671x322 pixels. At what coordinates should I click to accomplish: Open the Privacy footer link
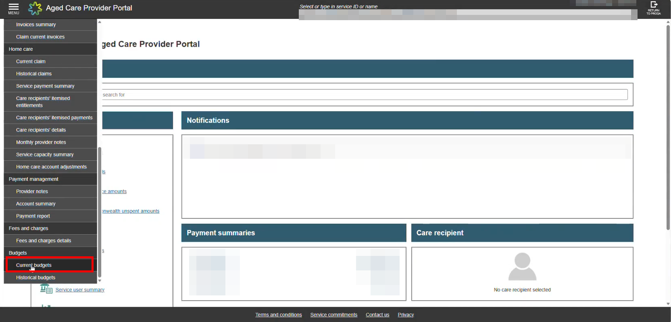(406, 315)
